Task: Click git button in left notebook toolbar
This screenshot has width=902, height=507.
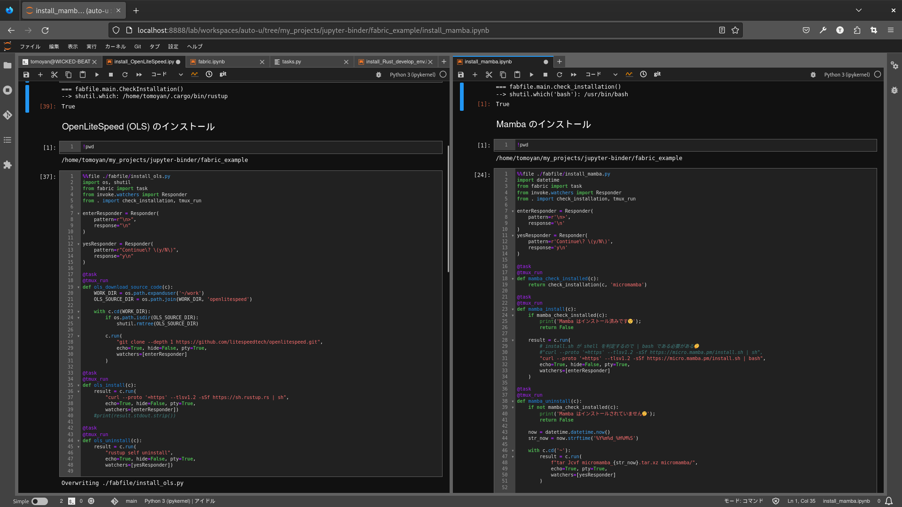Action: [x=223, y=74]
